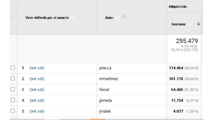Remove the Autor secondary dimension via x icon

click(x=124, y=17)
